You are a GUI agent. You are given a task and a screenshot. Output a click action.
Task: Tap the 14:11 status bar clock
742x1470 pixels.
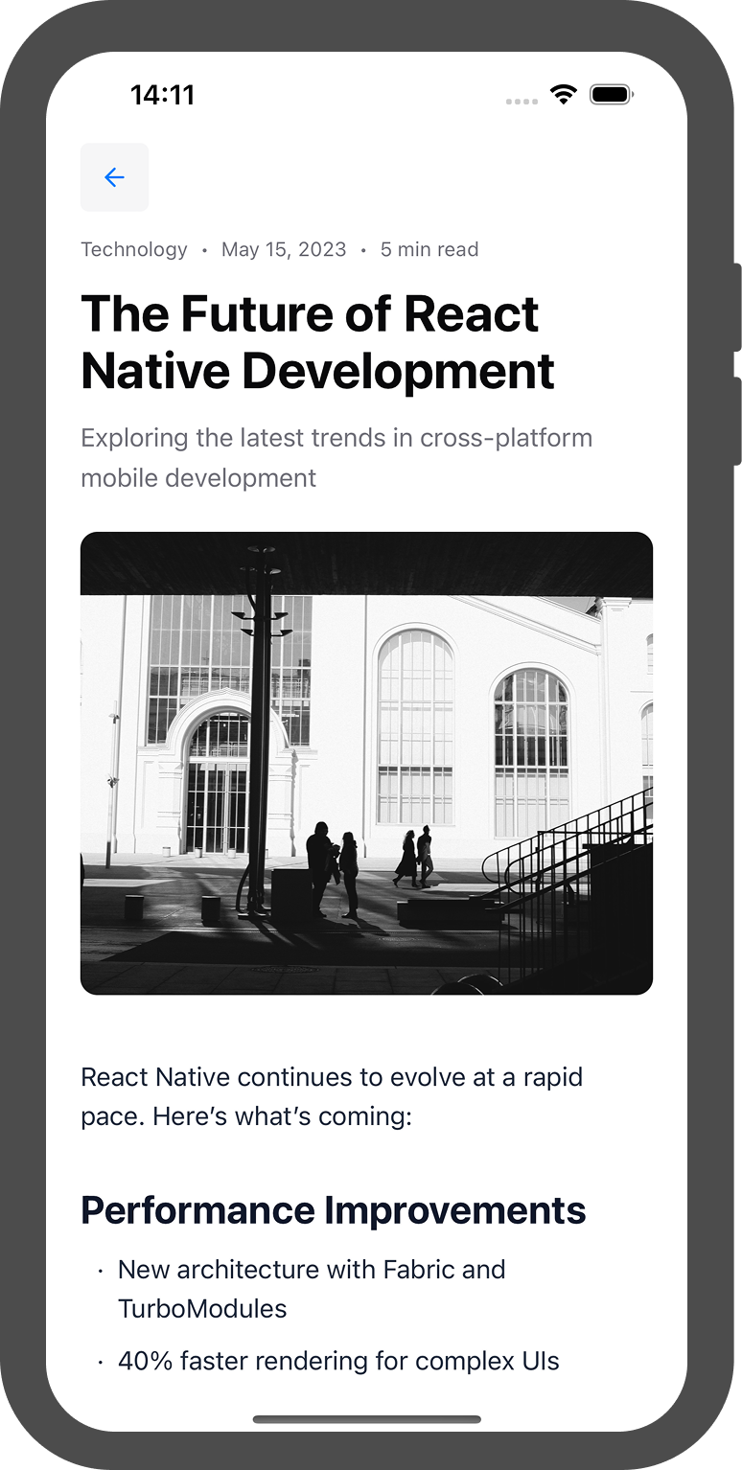pos(162,94)
